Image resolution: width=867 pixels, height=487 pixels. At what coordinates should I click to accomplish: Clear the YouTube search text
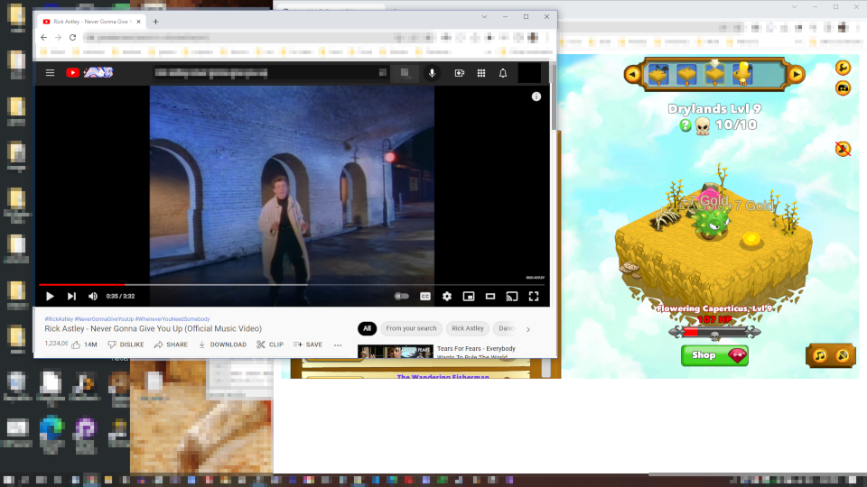(x=382, y=72)
